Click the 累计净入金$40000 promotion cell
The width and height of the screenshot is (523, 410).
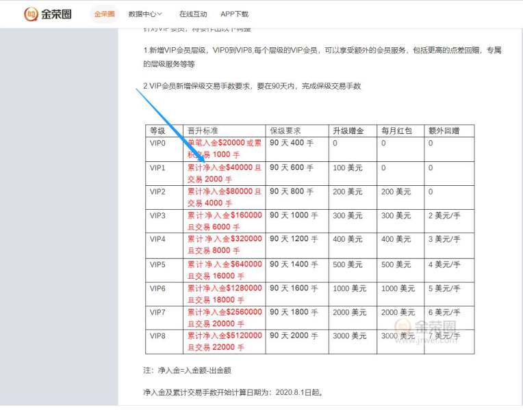224,174
